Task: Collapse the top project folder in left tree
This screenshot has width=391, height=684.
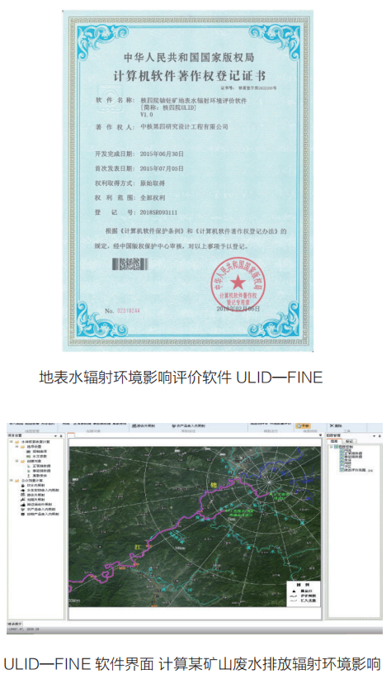Action: (12, 441)
